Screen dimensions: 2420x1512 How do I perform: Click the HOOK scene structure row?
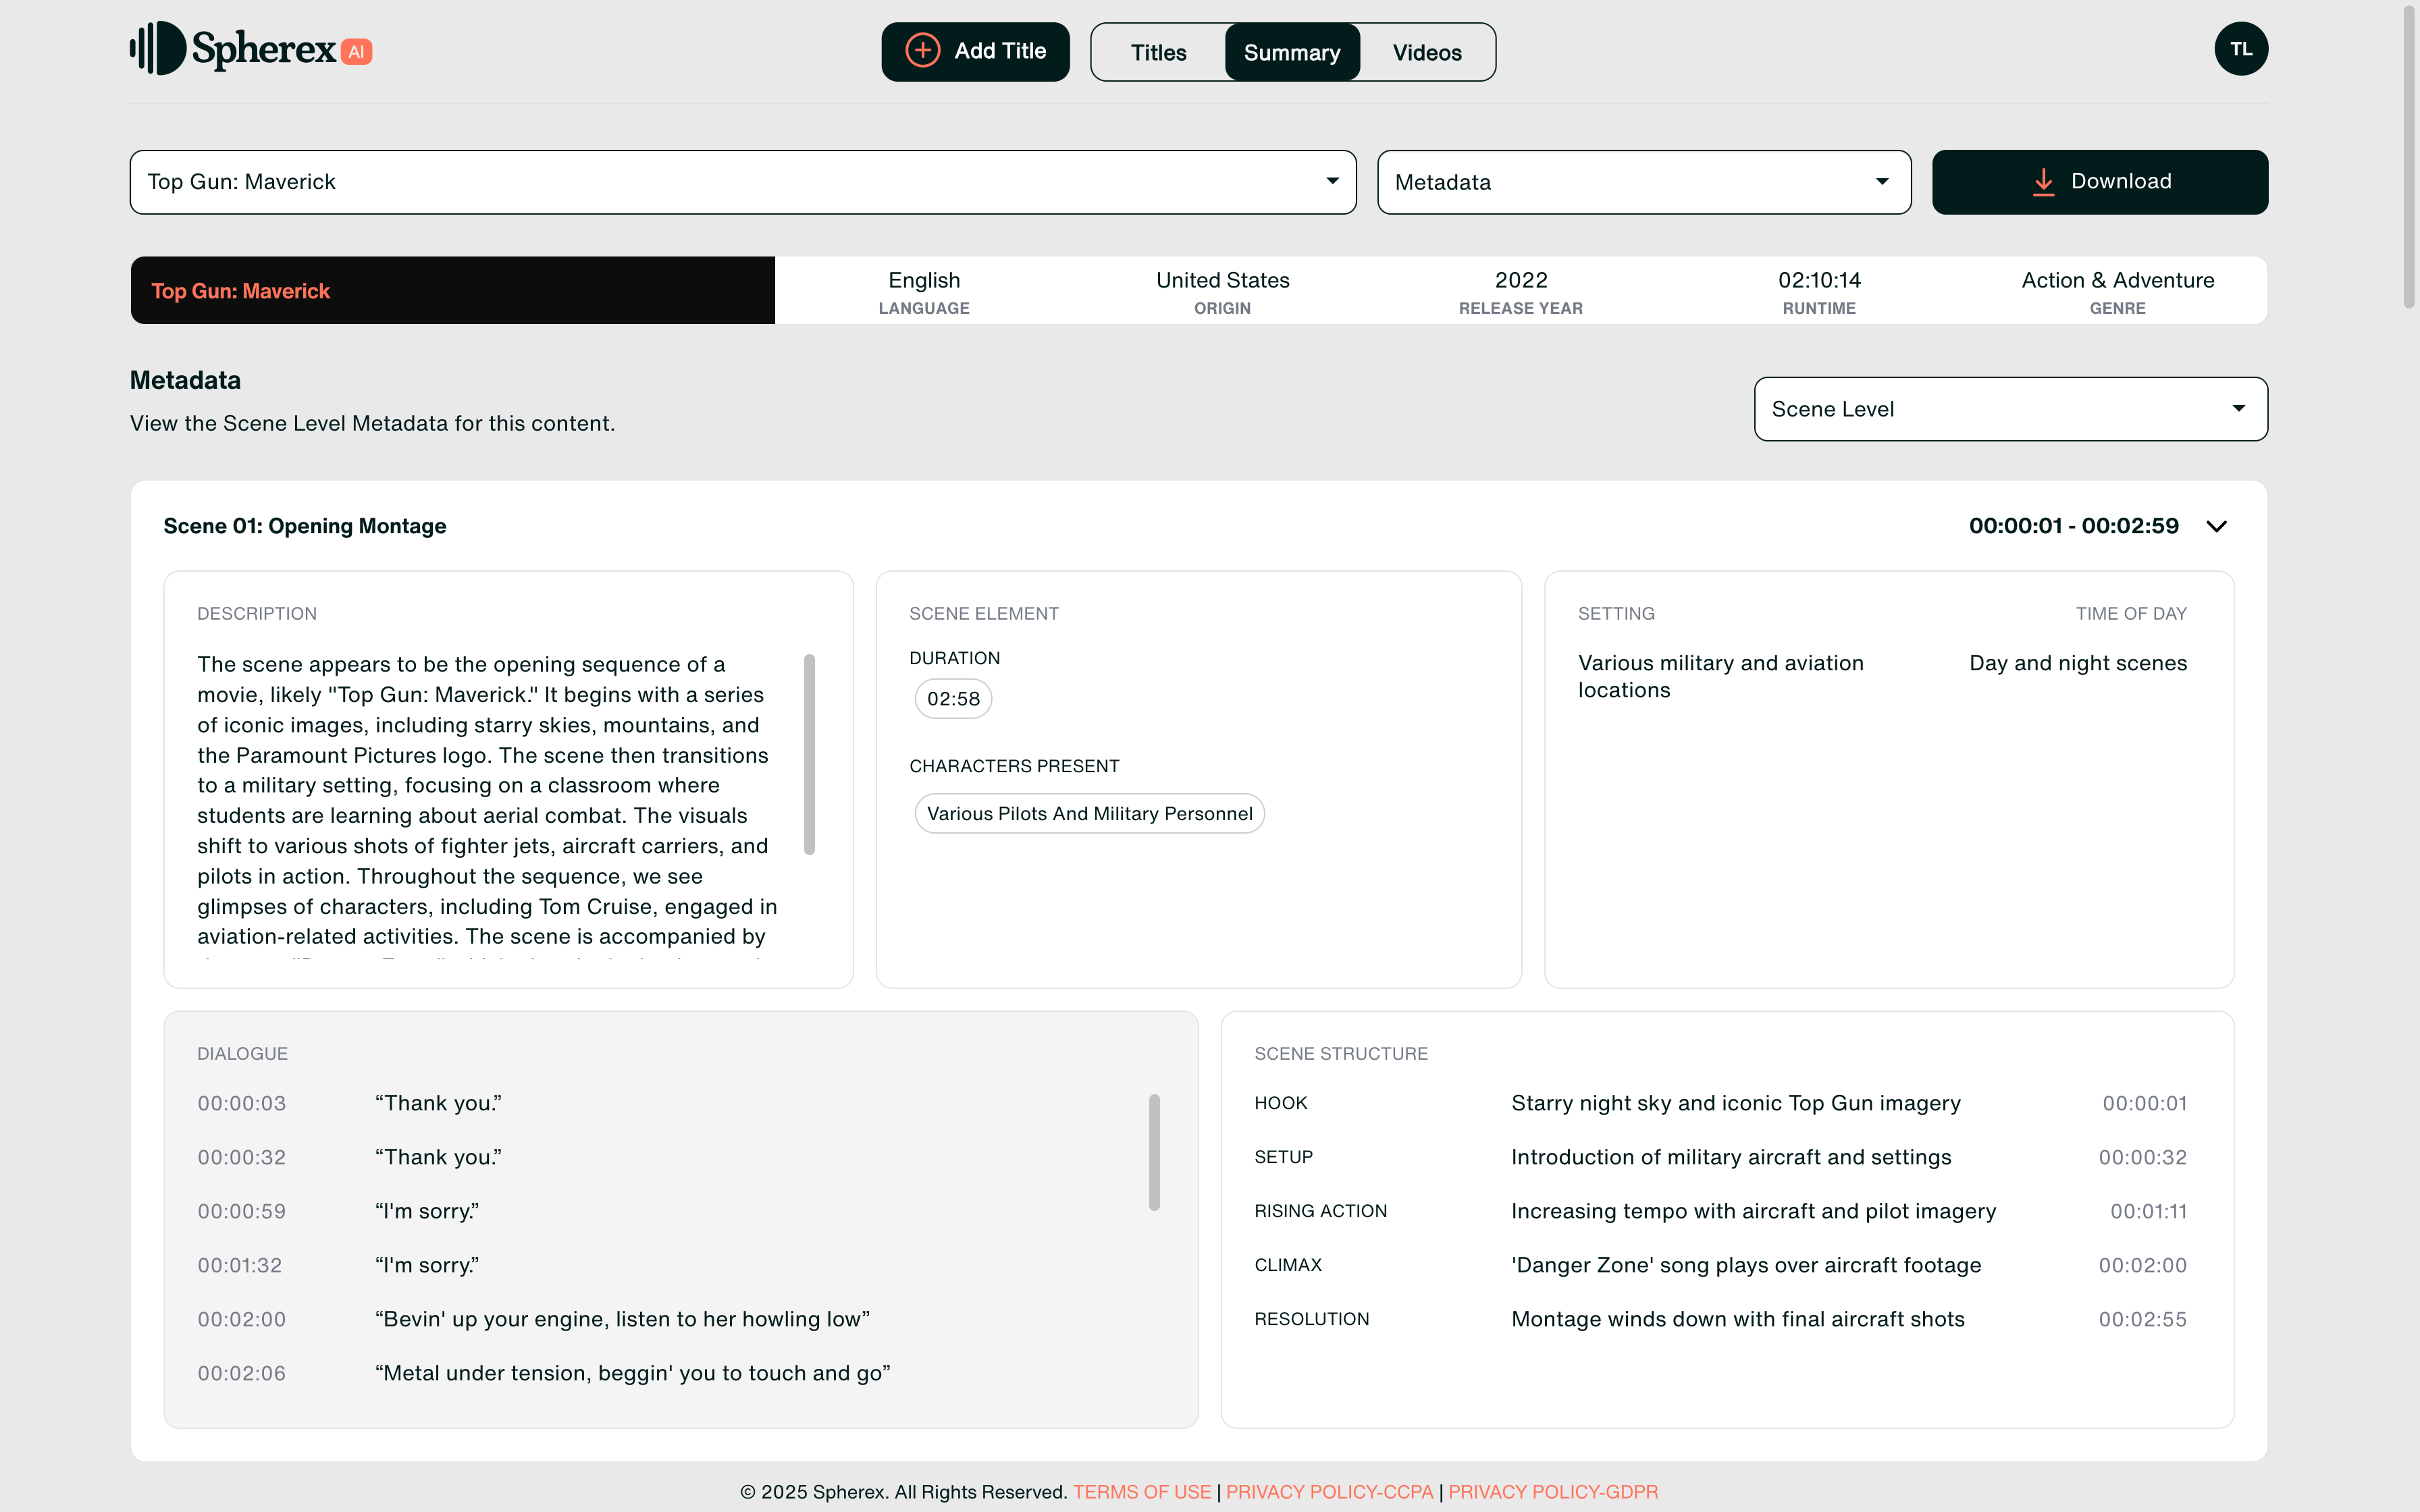1720,1103
